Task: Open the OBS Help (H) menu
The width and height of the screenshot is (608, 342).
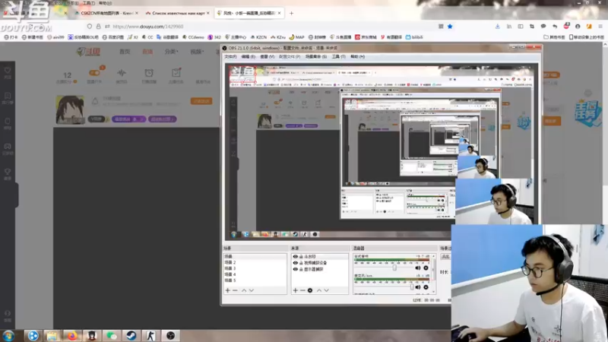Action: click(357, 56)
